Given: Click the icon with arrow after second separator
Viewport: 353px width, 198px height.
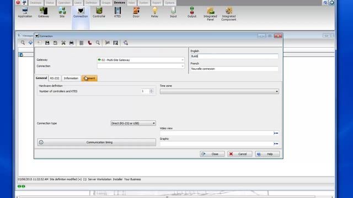Looking at the screenshot, I should pyautogui.click(x=116, y=43).
